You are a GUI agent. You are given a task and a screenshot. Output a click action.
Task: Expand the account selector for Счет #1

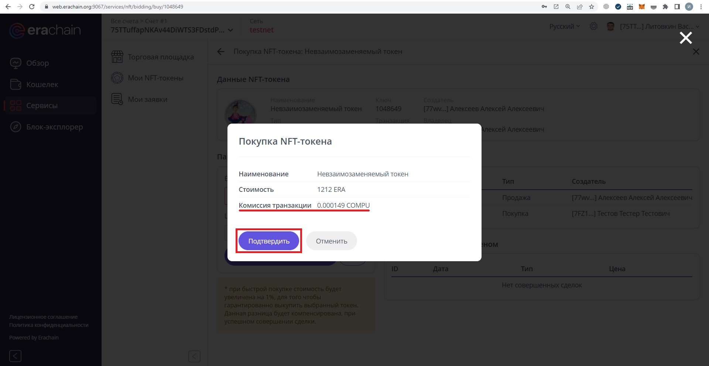pos(231,30)
